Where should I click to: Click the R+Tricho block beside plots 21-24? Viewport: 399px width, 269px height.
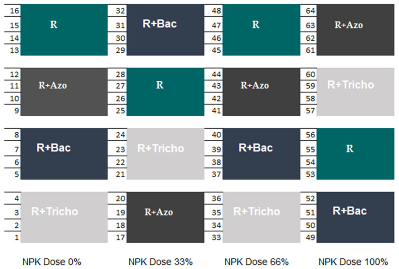[165, 153]
